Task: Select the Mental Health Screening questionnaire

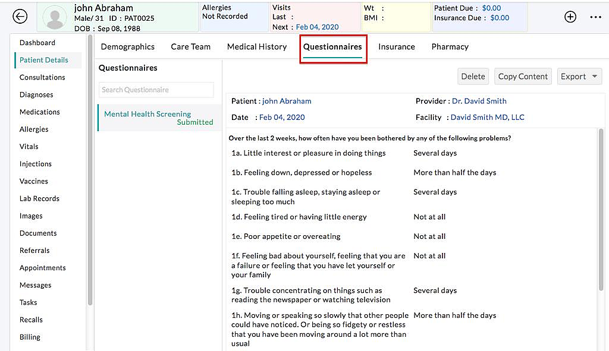Action: (147, 113)
